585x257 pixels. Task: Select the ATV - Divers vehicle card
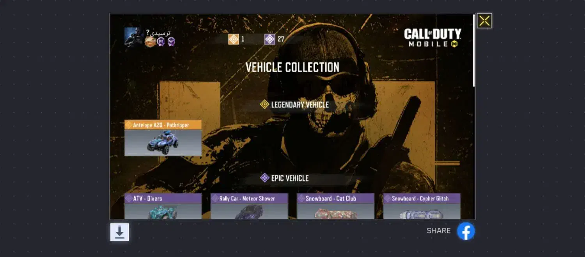[x=163, y=206]
